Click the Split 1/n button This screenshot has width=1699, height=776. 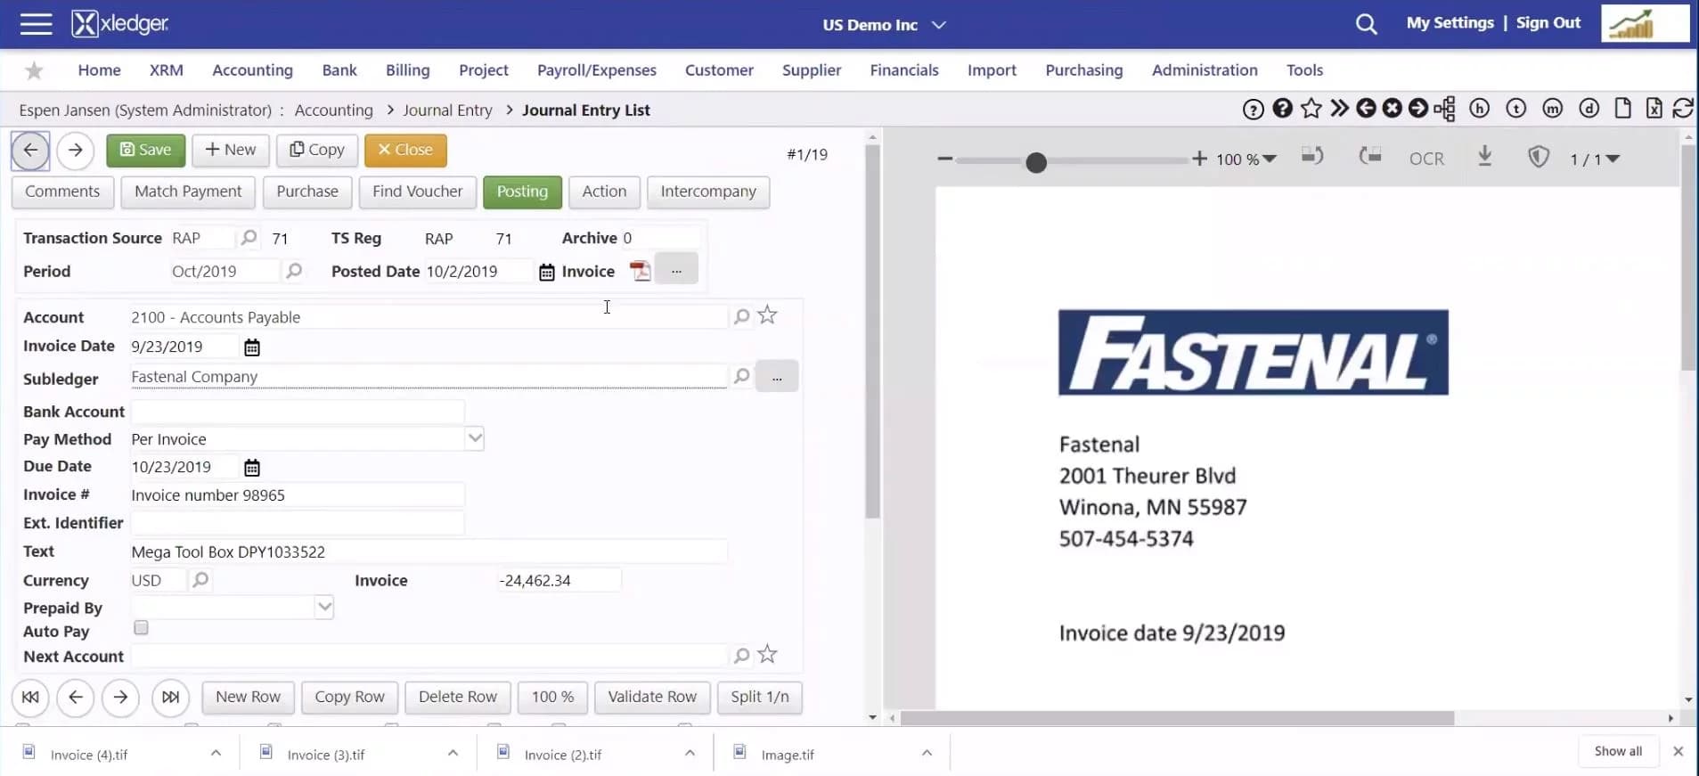pos(760,697)
